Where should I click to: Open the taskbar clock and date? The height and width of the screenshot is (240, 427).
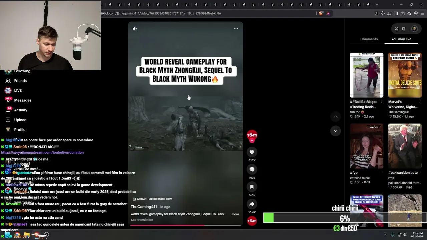click(x=418, y=235)
